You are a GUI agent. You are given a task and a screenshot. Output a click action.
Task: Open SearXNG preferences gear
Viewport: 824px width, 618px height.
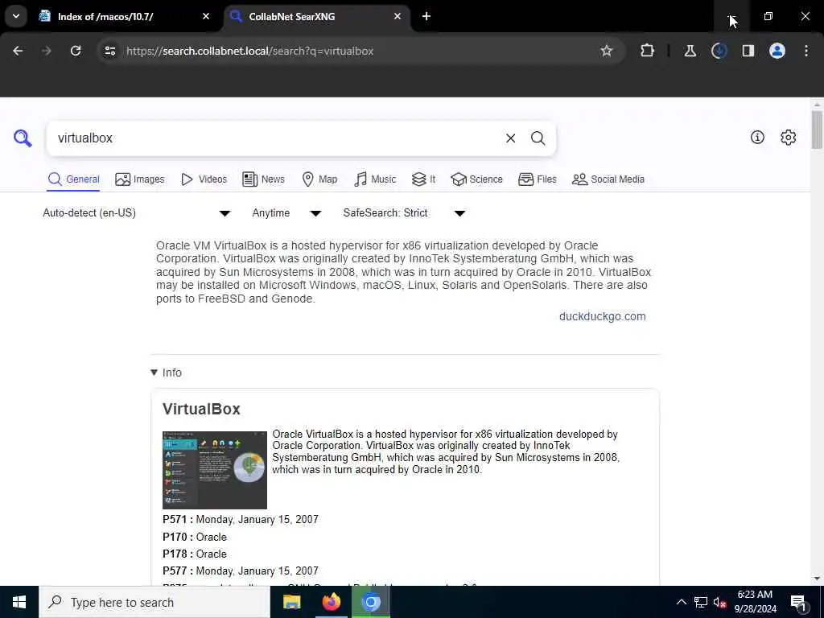788,138
